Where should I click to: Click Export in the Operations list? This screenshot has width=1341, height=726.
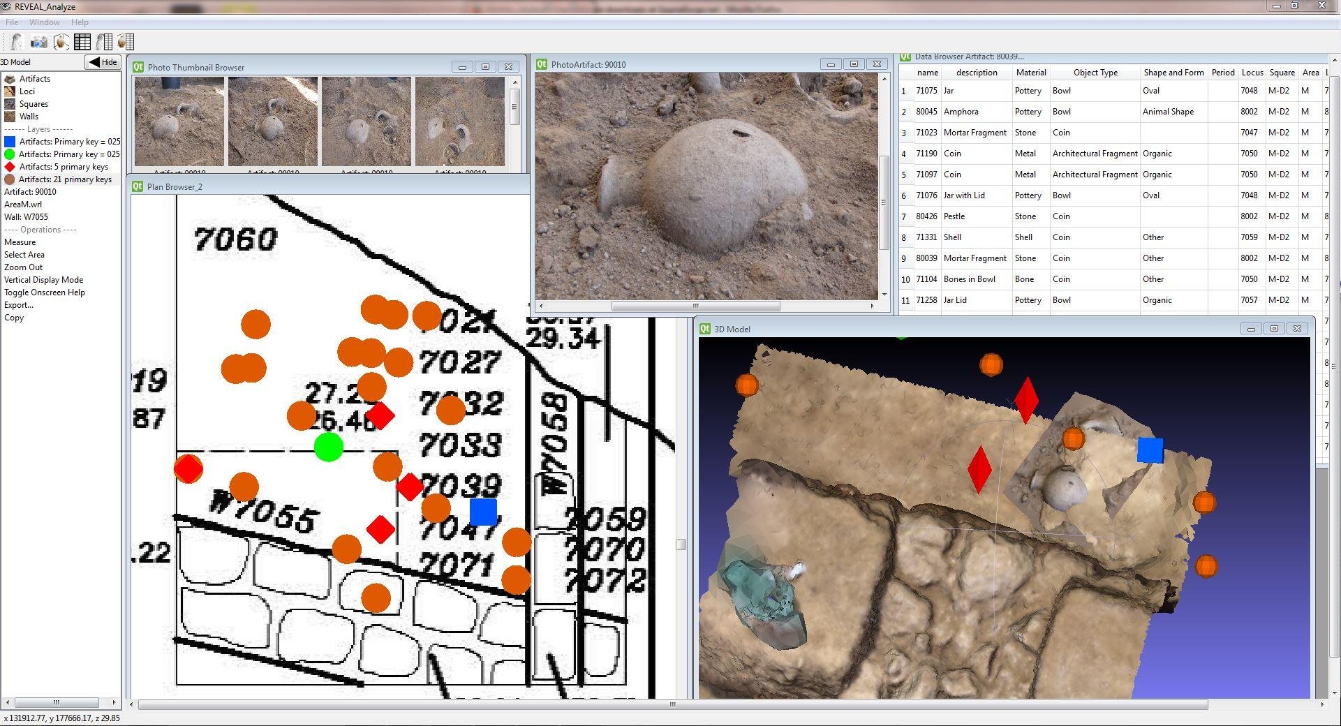click(19, 304)
